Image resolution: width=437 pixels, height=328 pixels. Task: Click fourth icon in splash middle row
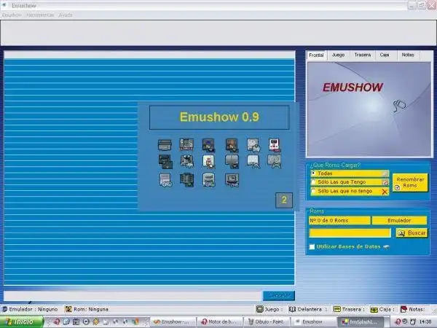pyautogui.click(x=232, y=162)
